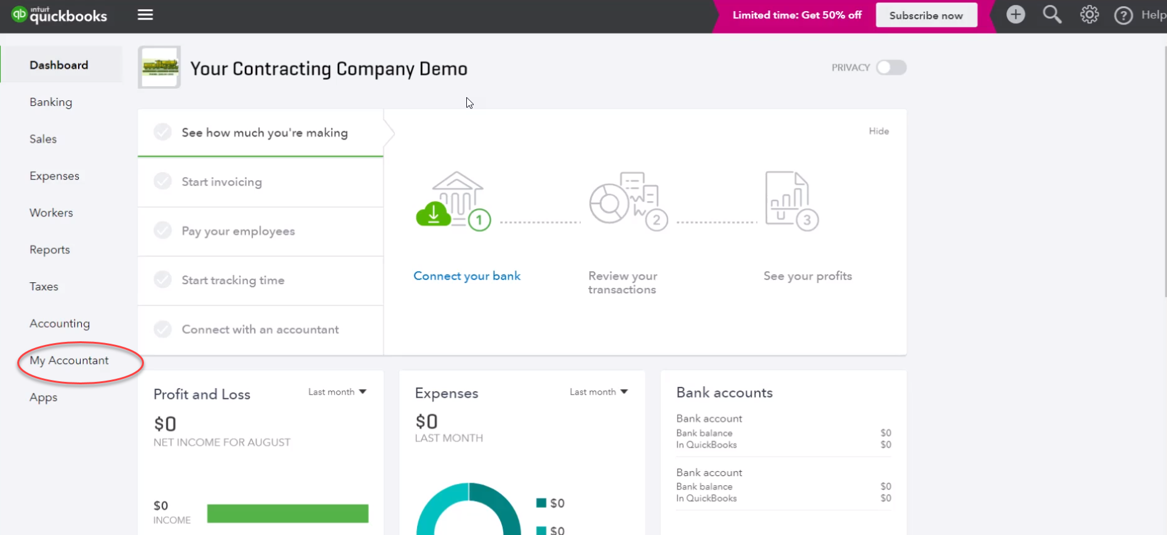Select See how much you're making step
The image size is (1167, 535).
click(261, 133)
